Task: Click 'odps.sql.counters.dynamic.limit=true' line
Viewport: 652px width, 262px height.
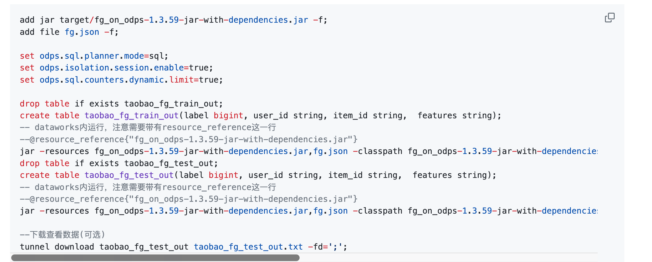Action: [121, 80]
